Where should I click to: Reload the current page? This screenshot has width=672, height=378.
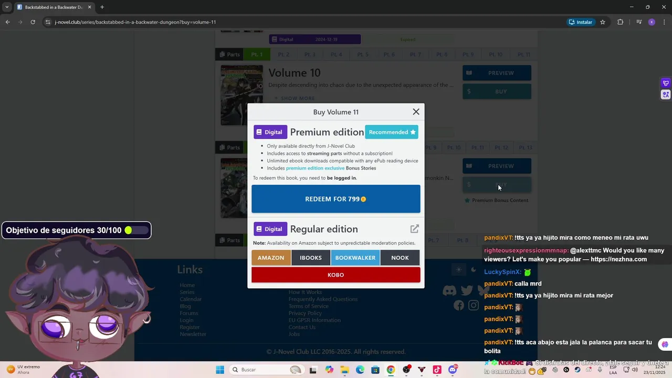click(33, 22)
